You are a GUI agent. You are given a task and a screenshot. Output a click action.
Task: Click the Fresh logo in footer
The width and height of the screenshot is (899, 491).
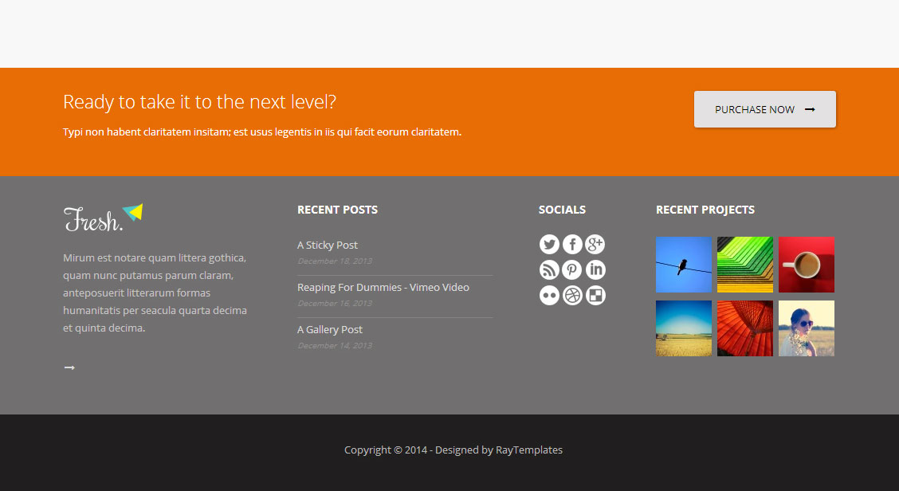coord(103,218)
